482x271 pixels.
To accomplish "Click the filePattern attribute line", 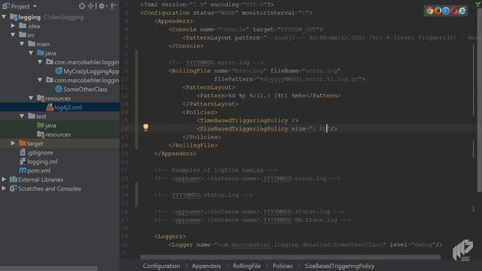I will (290, 79).
